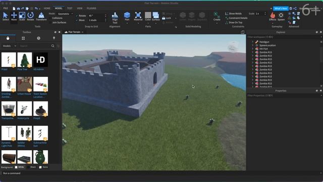Image resolution: width=323 pixels, height=182 pixels.
Task: Click the Run a command bar
Action: pyautogui.click(x=161, y=173)
